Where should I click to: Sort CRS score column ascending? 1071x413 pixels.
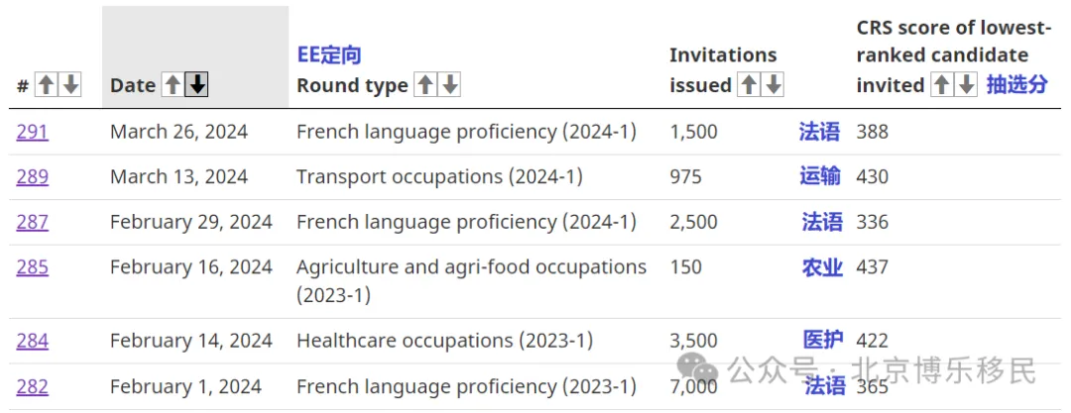pos(941,85)
